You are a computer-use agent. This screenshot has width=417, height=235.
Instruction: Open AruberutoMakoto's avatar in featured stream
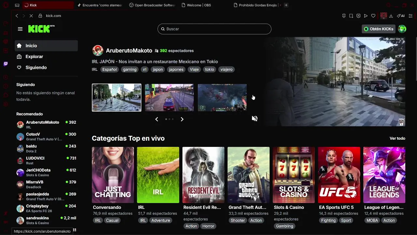click(x=98, y=51)
